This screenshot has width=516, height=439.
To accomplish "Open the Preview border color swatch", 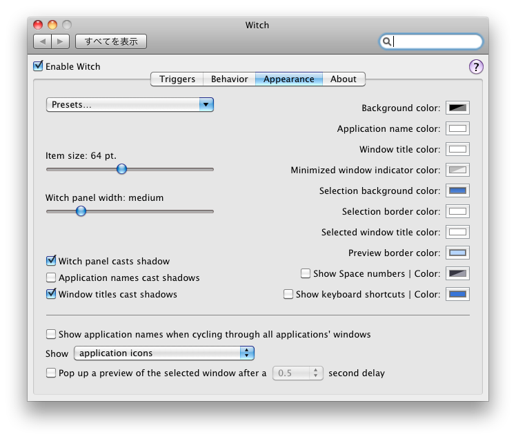I will tap(457, 253).
